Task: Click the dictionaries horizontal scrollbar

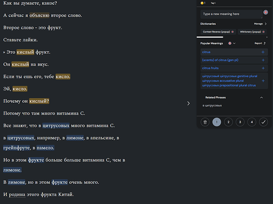Action: pyautogui.click(x=210, y=37)
